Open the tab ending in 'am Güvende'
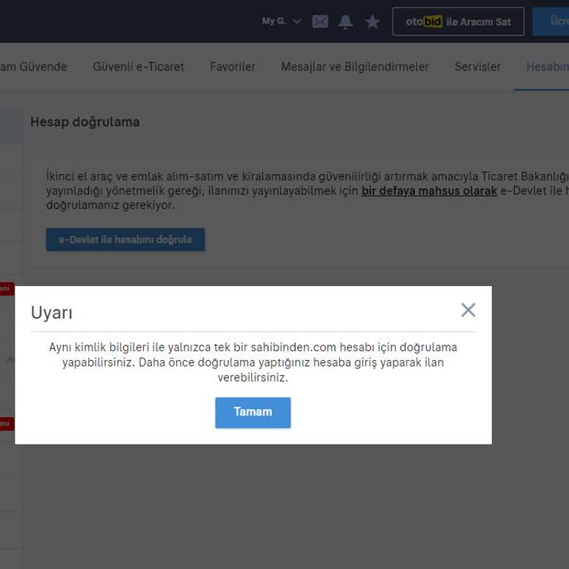569x569 pixels. (x=33, y=67)
